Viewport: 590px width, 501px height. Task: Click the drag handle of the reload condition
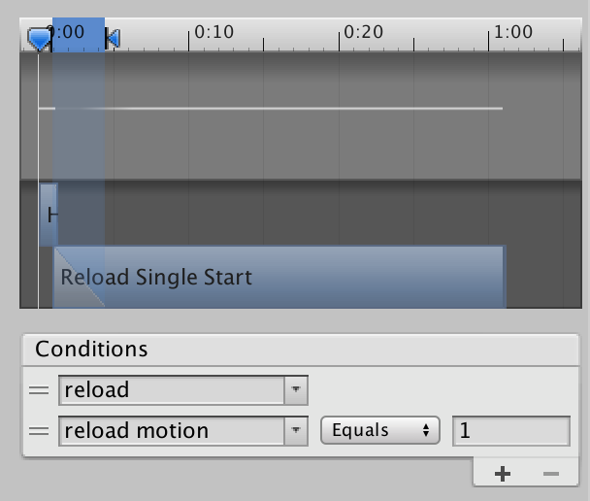(39, 390)
